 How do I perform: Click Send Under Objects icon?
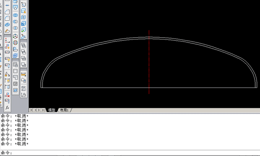click(23, 64)
